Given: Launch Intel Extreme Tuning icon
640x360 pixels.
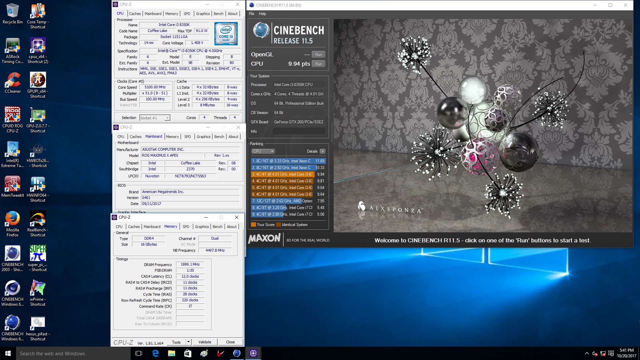Looking at the screenshot, I should pos(13,155).
